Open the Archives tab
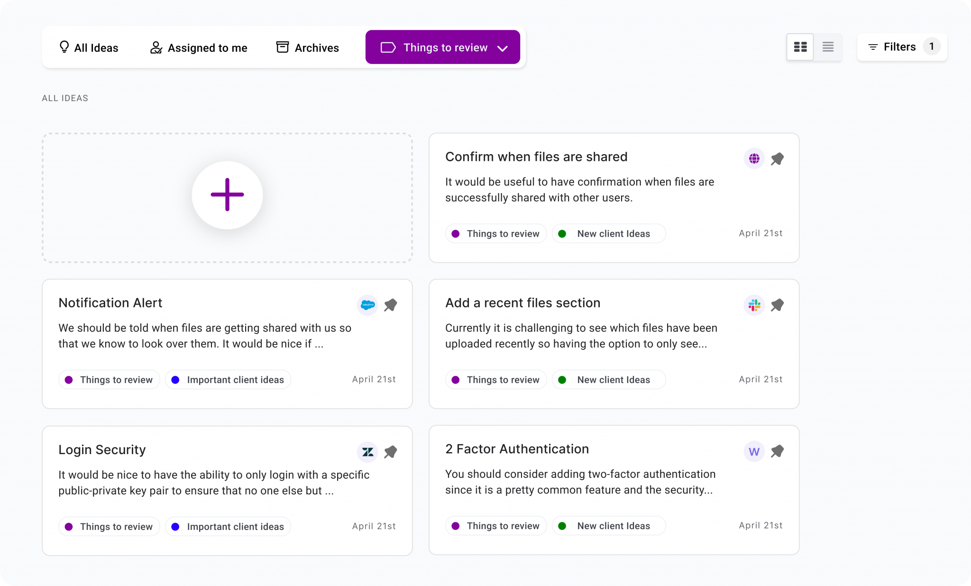The image size is (971, 586). [x=307, y=47]
